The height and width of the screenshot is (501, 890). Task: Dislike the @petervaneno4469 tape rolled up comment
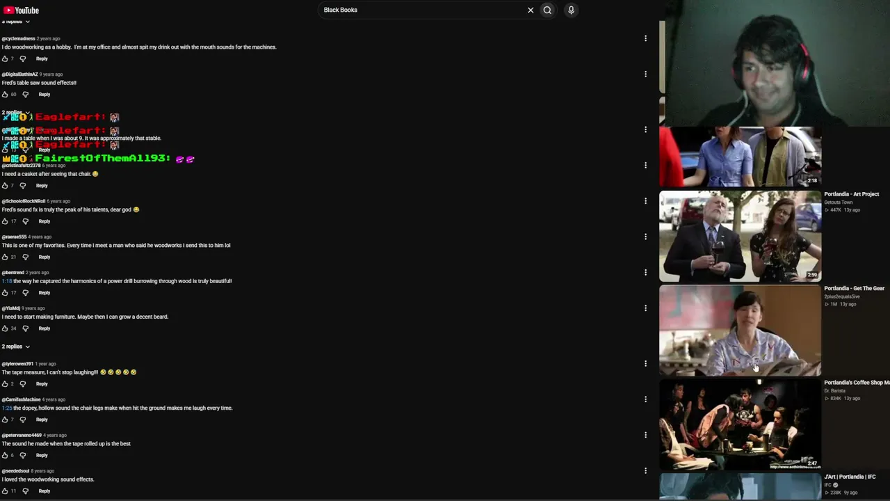tap(23, 455)
